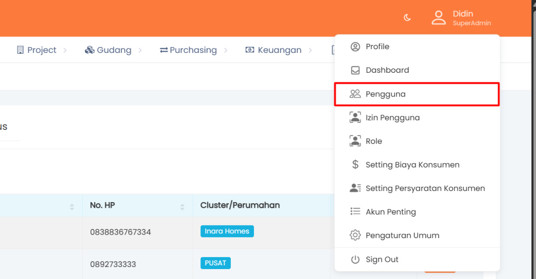This screenshot has width=536, height=279.
Task: Click the Izin Pengguna icon
Action: pos(355,118)
